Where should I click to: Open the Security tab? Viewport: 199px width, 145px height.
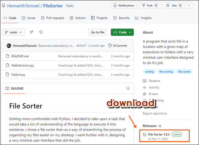[x=121, y=18]
